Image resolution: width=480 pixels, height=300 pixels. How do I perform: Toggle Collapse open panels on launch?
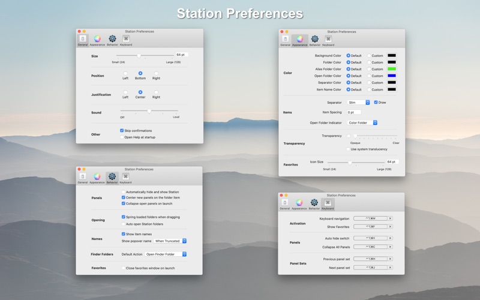point(124,203)
